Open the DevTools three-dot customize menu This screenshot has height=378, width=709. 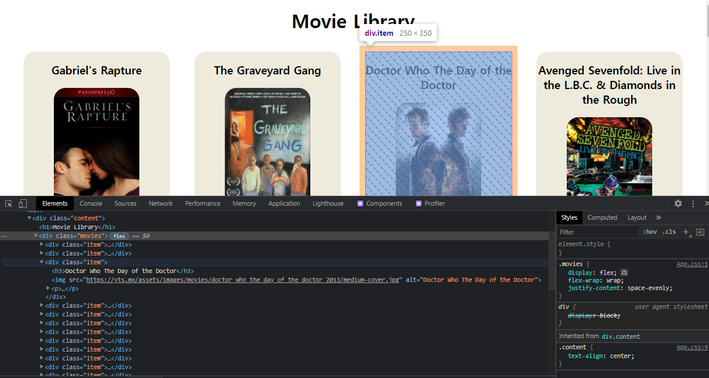point(693,203)
